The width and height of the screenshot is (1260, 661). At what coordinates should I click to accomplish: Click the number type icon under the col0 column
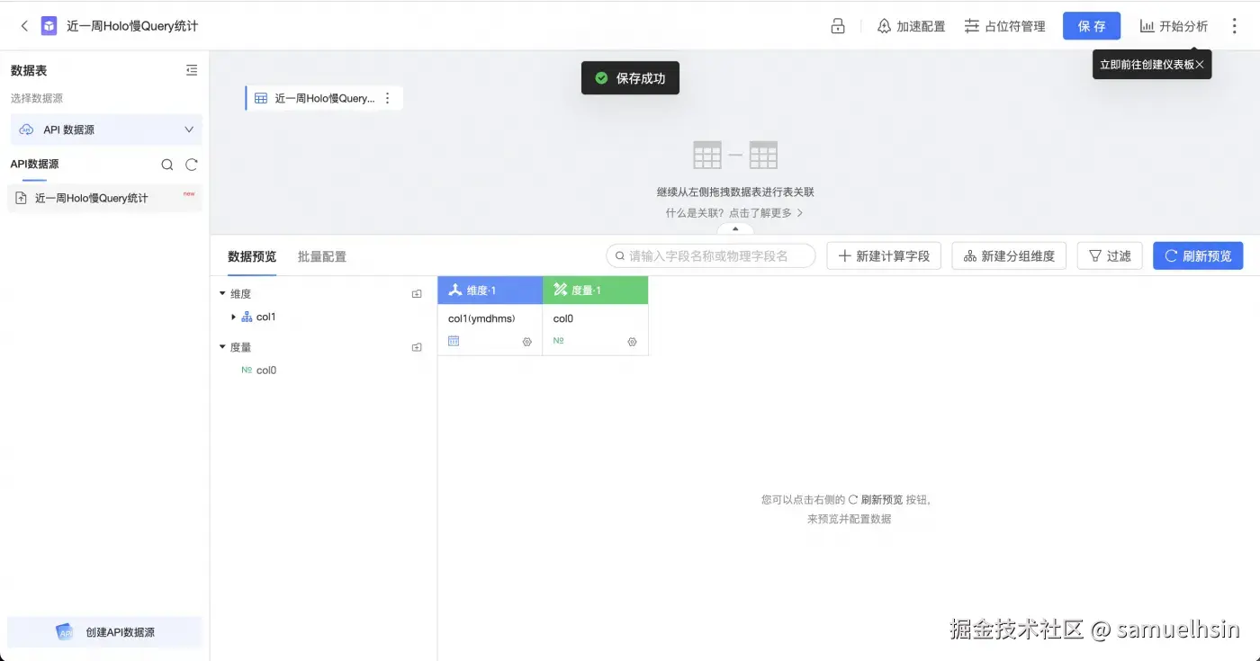click(x=558, y=341)
